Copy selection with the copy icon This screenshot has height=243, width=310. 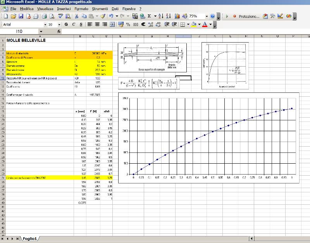pyautogui.click(x=84, y=16)
